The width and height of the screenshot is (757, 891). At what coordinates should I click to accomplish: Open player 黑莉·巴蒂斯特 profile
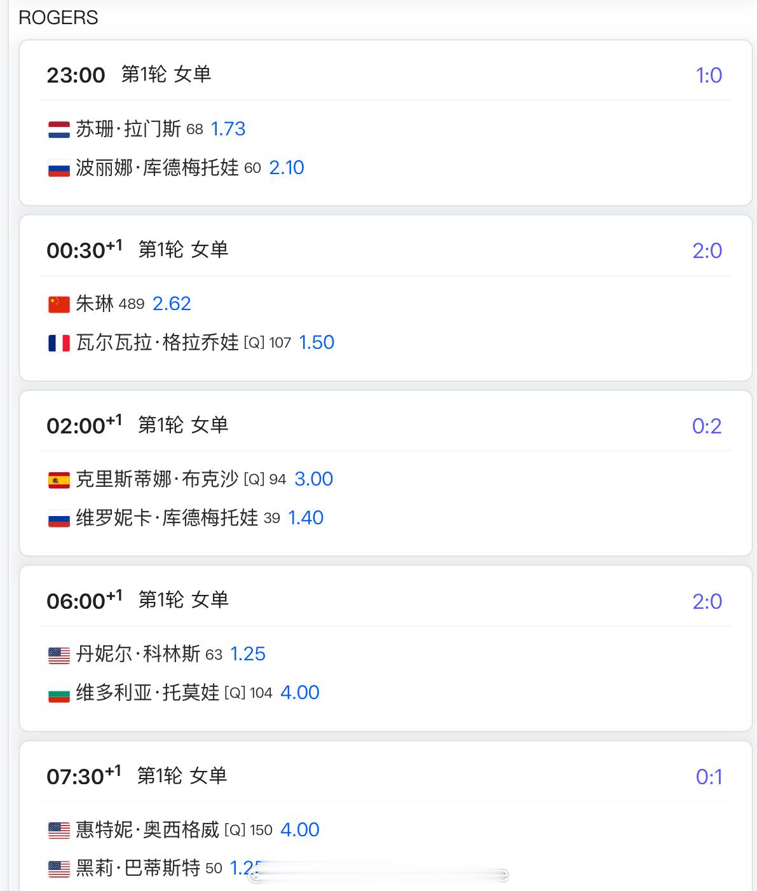click(138, 868)
